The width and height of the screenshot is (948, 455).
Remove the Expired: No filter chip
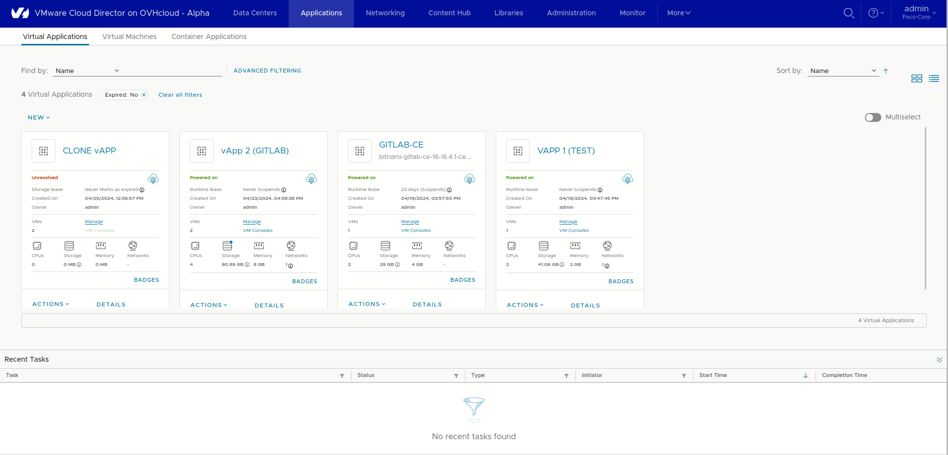coord(143,95)
